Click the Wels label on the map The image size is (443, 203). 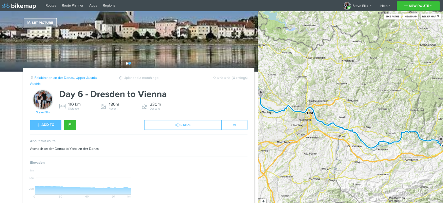point(265,151)
